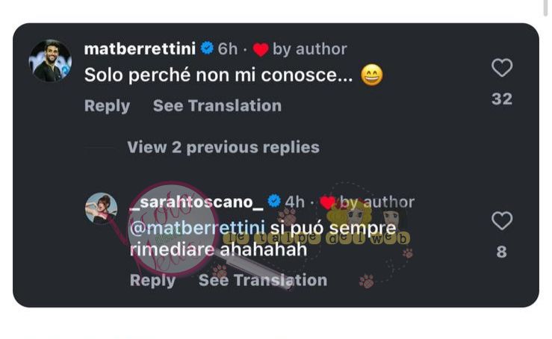
Task: Reply to _sarahtoscano_'s comment
Action: click(x=152, y=281)
